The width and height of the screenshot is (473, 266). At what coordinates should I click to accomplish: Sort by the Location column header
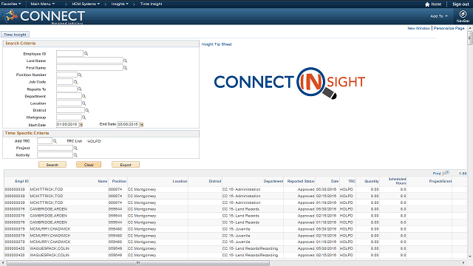[x=180, y=181]
